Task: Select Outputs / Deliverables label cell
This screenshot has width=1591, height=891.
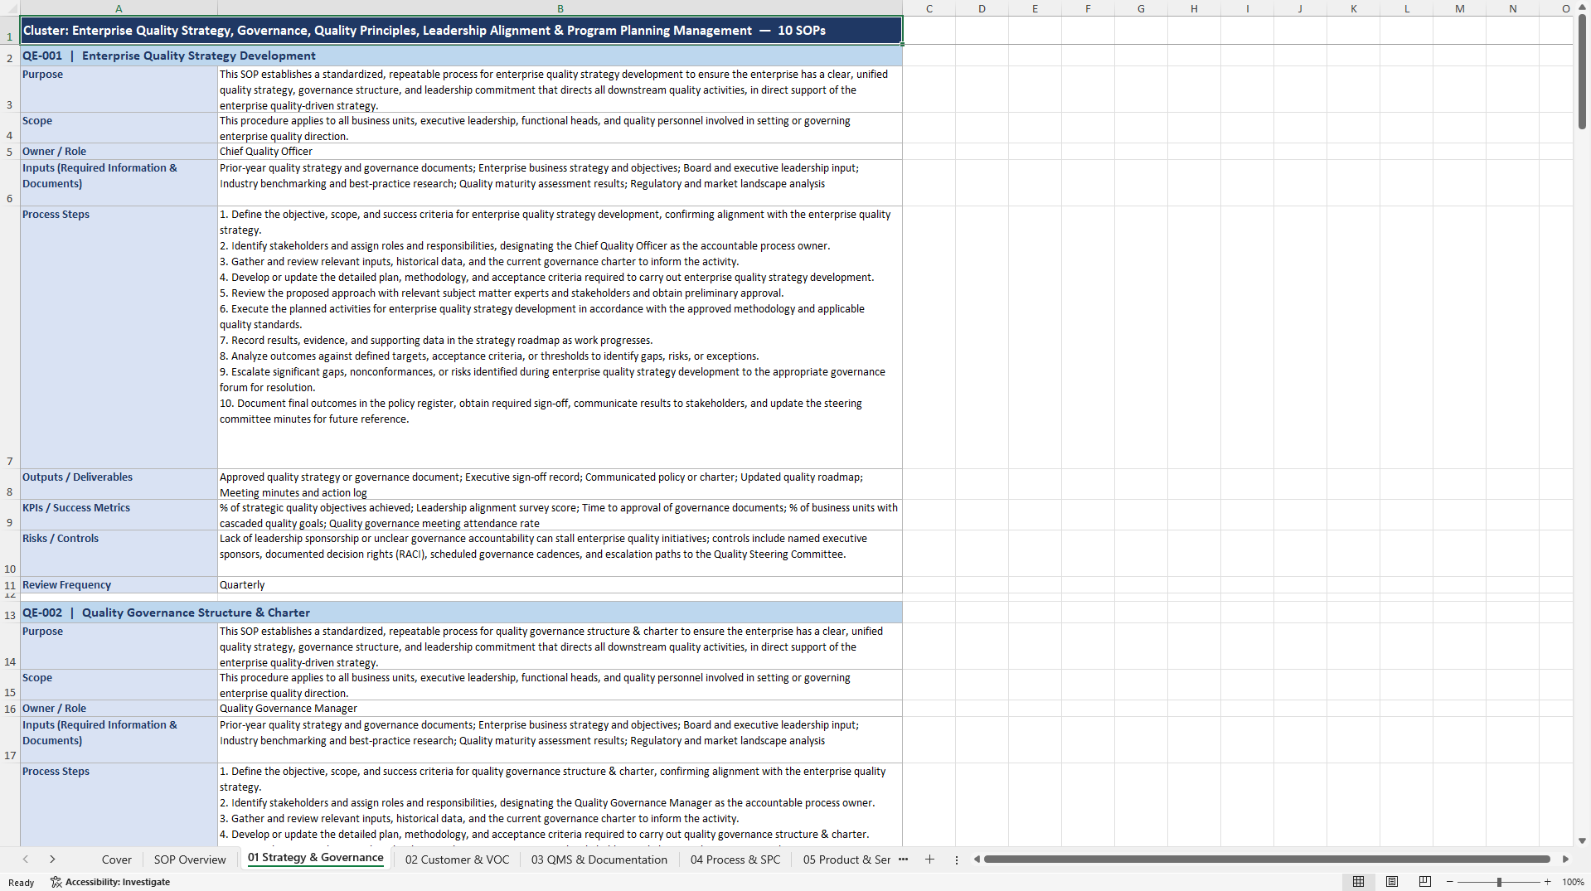Action: pos(119,484)
